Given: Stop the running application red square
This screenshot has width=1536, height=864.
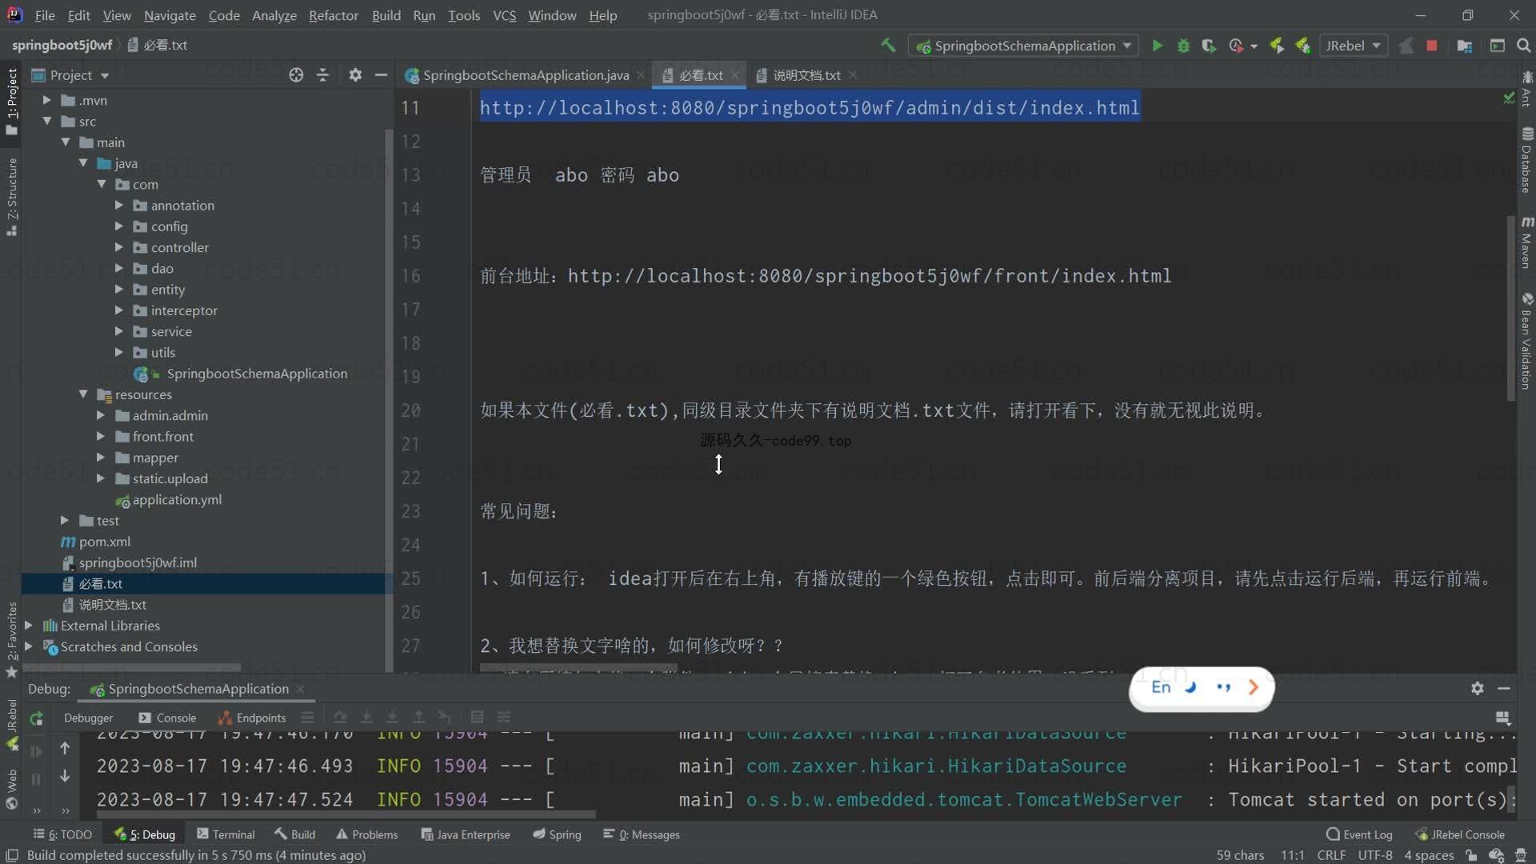Looking at the screenshot, I should coord(1432,46).
